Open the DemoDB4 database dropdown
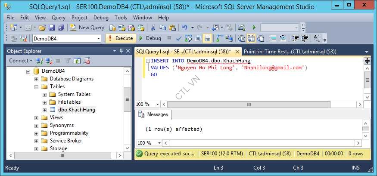This screenshot has width=377, height=176. tap(98, 38)
